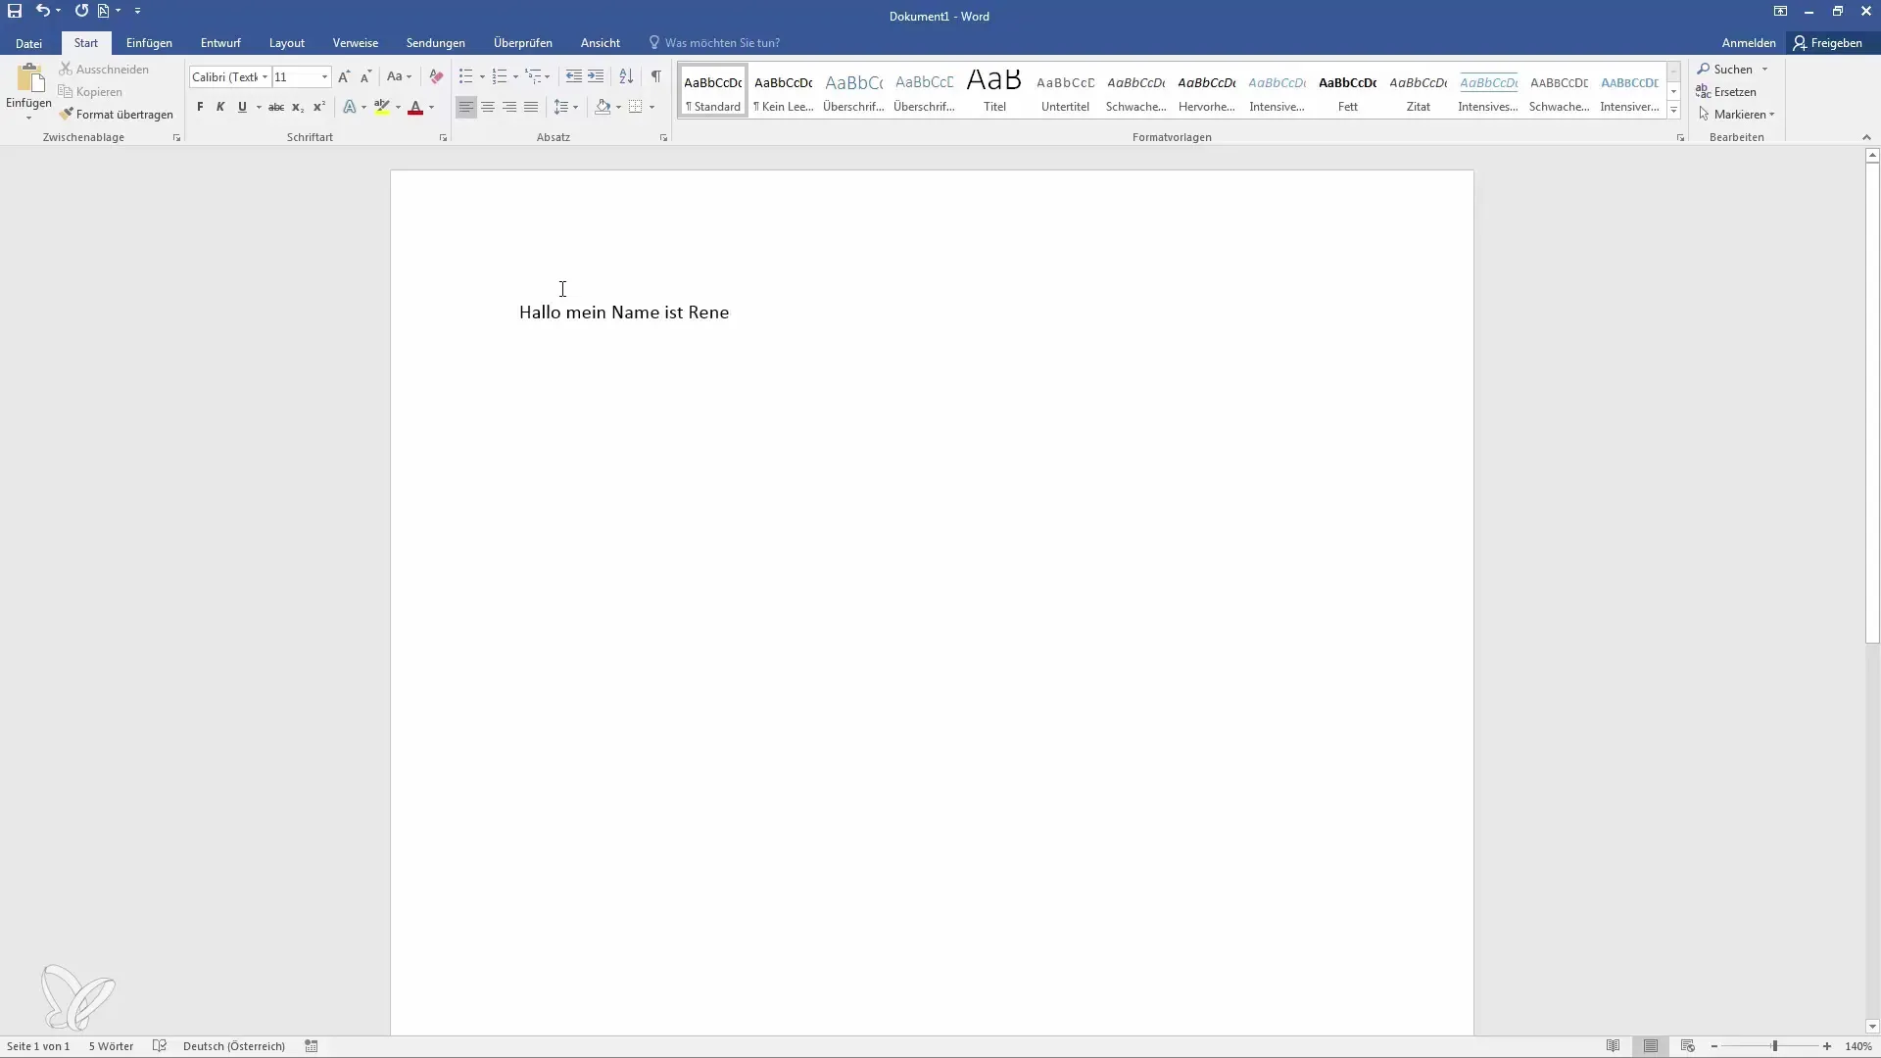This screenshot has height=1058, width=1881.
Task: Click the Redo/Repeat icon
Action: pyautogui.click(x=81, y=11)
